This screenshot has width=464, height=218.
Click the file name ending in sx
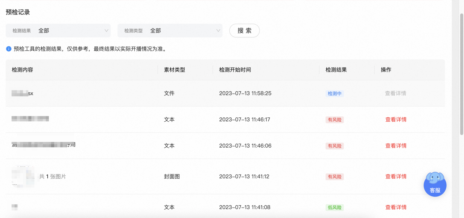pos(23,93)
